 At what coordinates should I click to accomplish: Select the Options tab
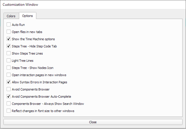coord(27,16)
